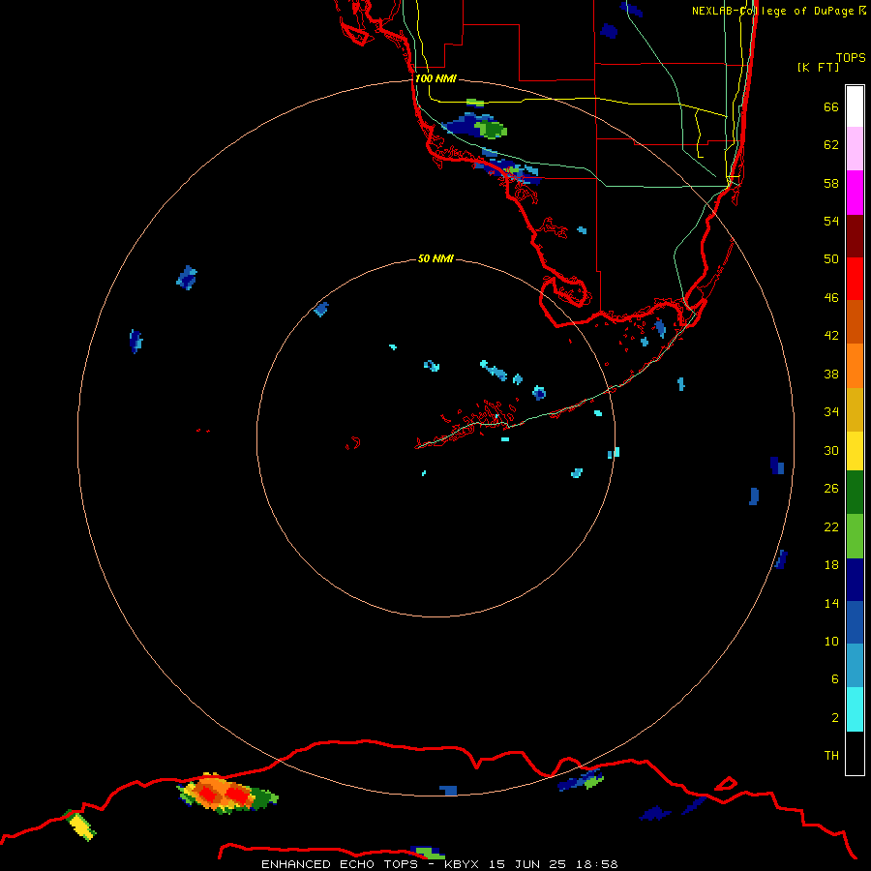This screenshot has width=871, height=871.
Task: Click the 38 value on the legend
Action: (x=831, y=375)
